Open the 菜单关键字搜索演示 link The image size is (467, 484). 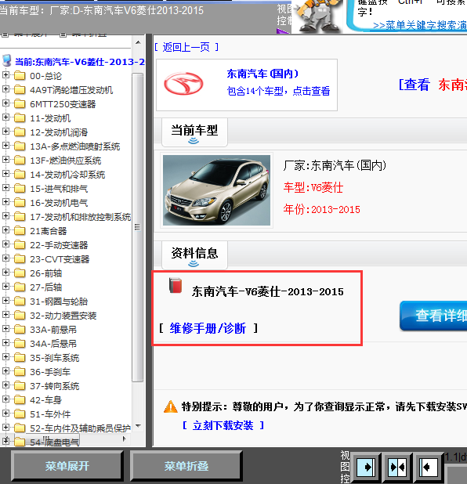click(x=420, y=25)
